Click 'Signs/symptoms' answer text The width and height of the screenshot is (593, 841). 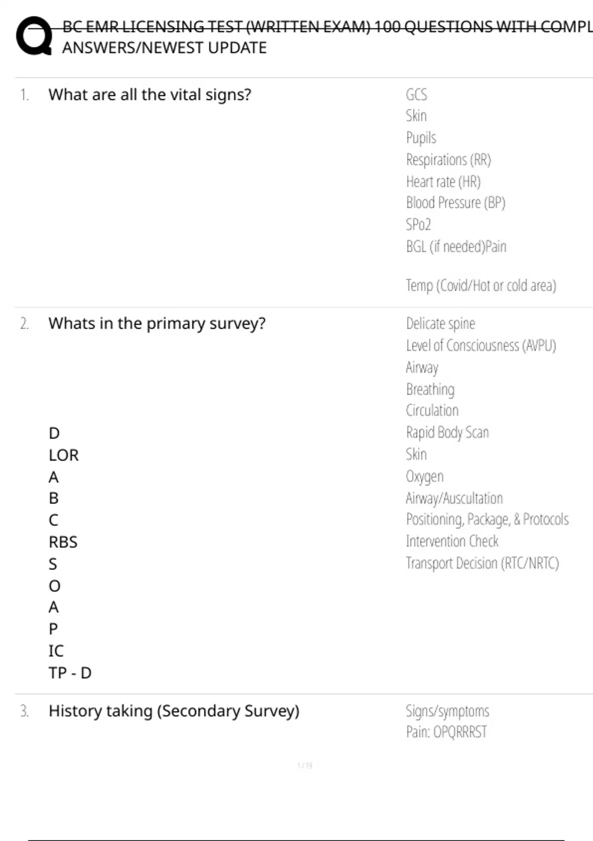[447, 711]
